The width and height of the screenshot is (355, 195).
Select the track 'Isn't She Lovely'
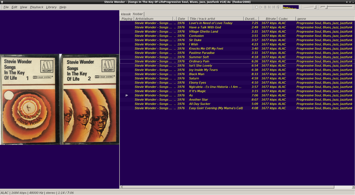coord(201,66)
